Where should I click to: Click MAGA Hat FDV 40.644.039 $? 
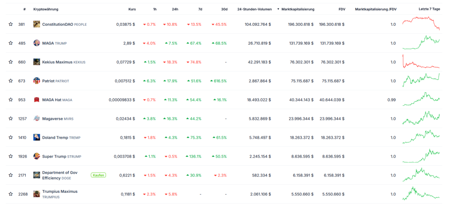click(332, 100)
